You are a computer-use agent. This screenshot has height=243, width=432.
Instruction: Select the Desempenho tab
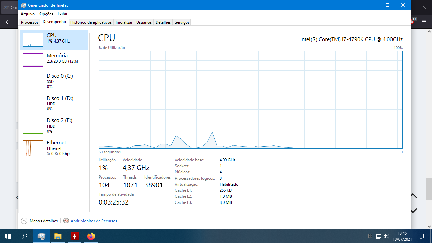point(54,22)
